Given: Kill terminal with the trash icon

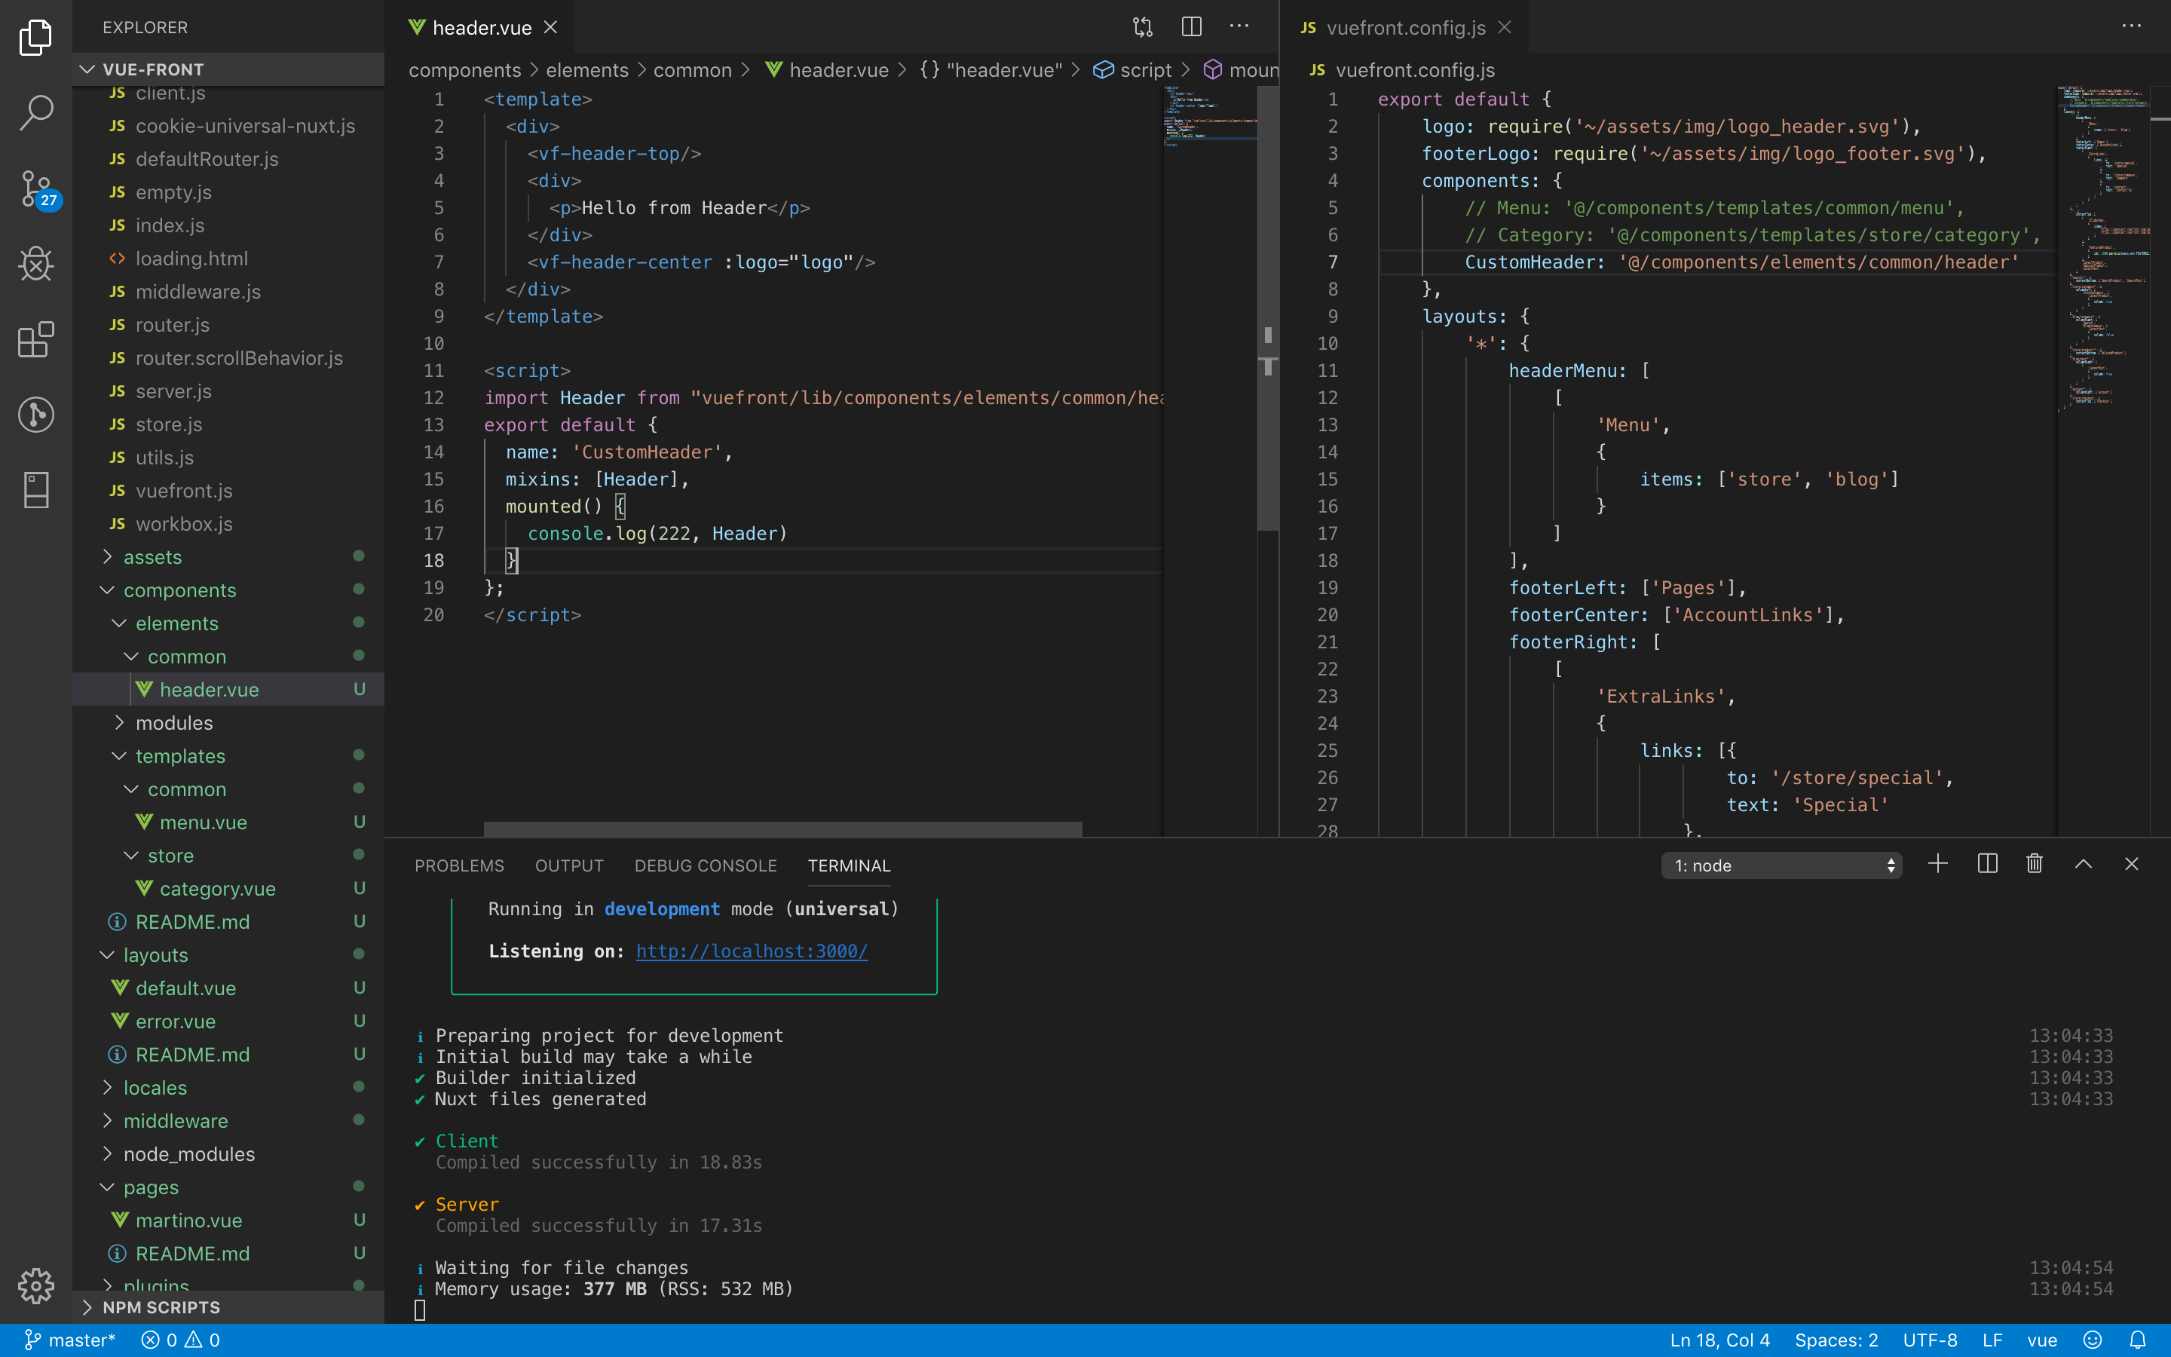Looking at the screenshot, I should tap(2034, 864).
